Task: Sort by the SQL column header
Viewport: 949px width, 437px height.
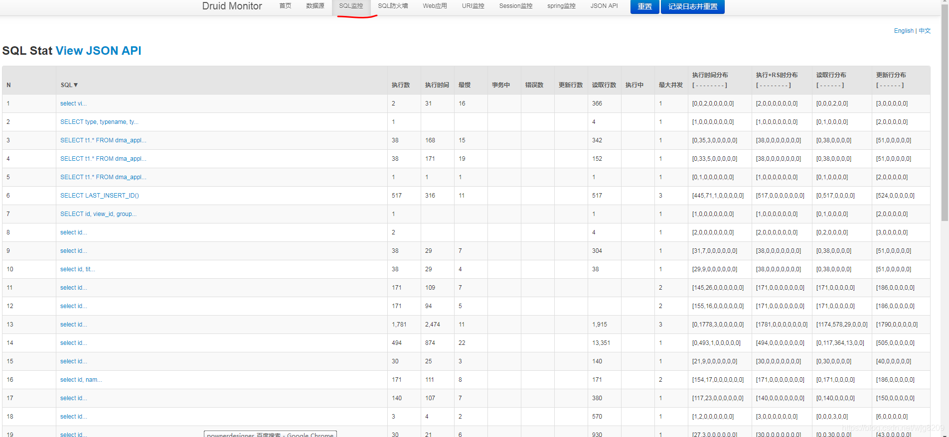Action: (69, 85)
